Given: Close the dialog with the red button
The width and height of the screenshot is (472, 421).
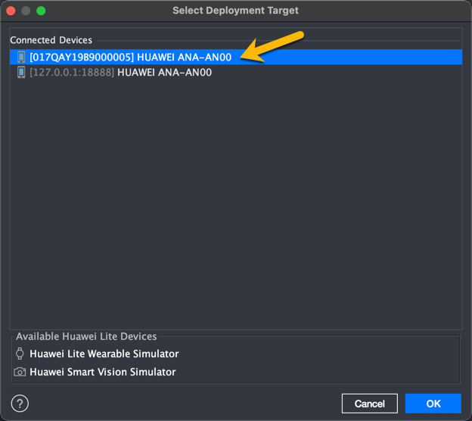Looking at the screenshot, I should [11, 11].
